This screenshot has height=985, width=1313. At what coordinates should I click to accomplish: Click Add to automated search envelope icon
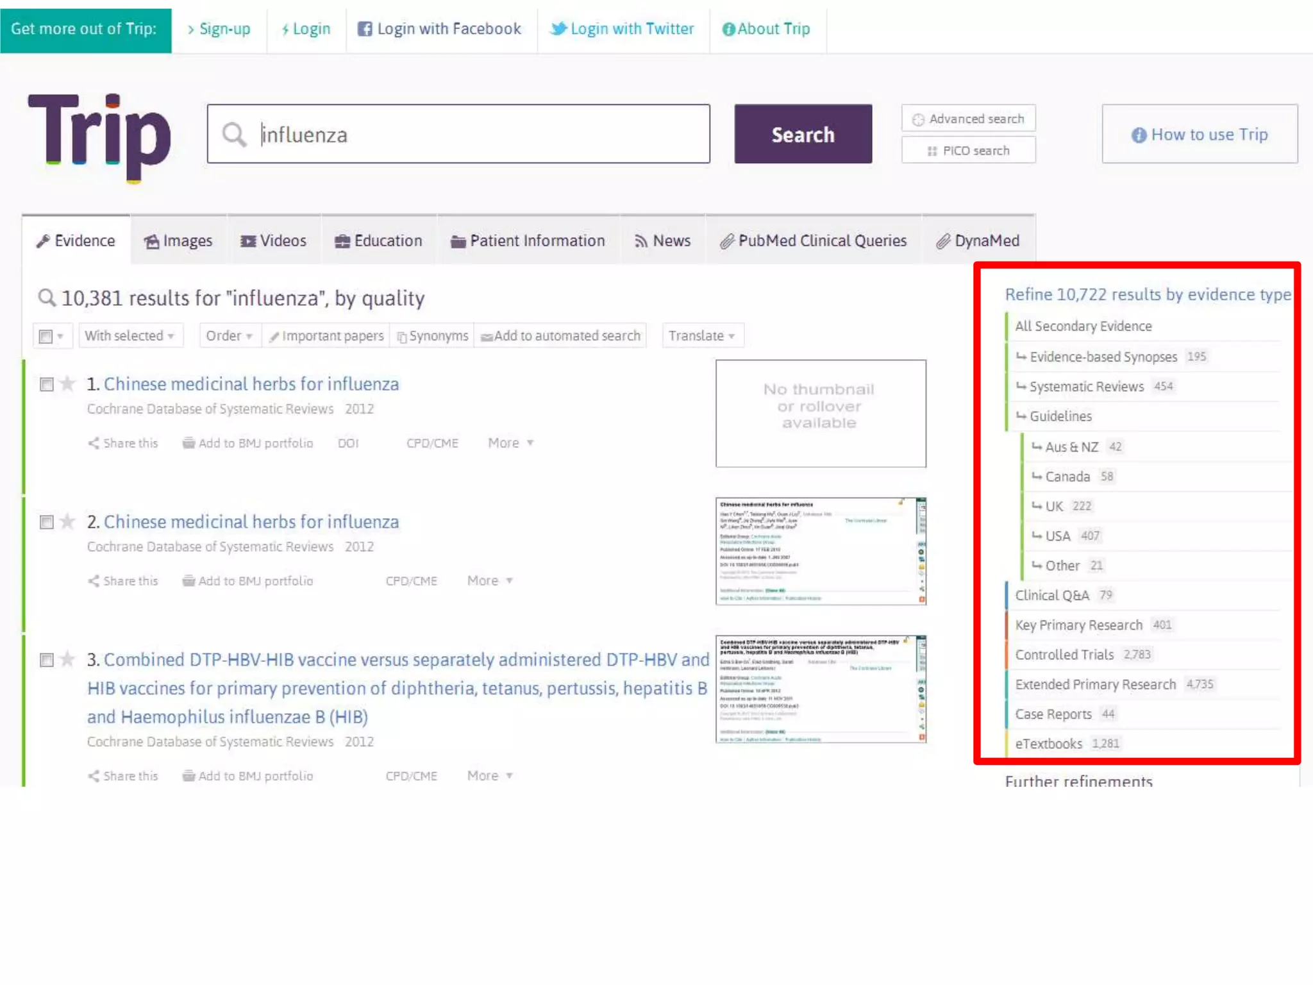(x=487, y=337)
